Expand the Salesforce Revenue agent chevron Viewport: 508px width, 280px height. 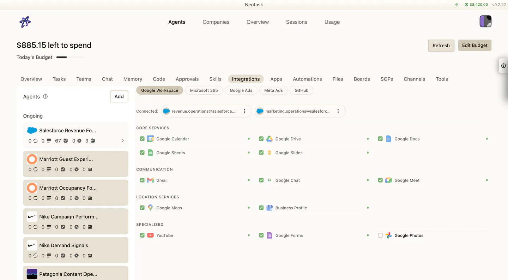click(x=123, y=141)
